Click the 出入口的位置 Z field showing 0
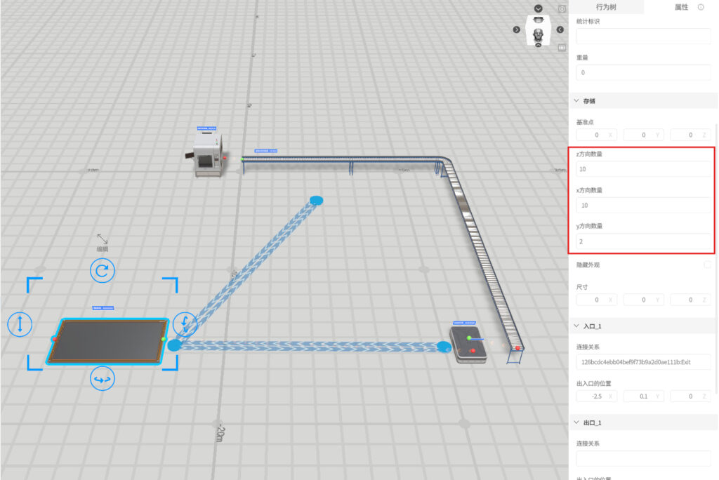This screenshot has width=719, height=480. point(691,396)
